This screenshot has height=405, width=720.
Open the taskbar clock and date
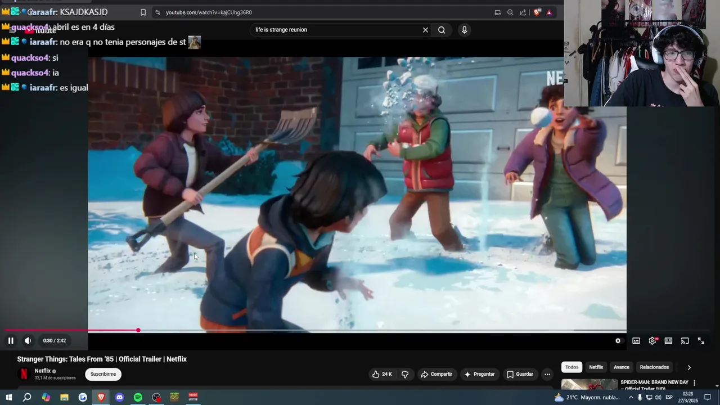pos(687,397)
